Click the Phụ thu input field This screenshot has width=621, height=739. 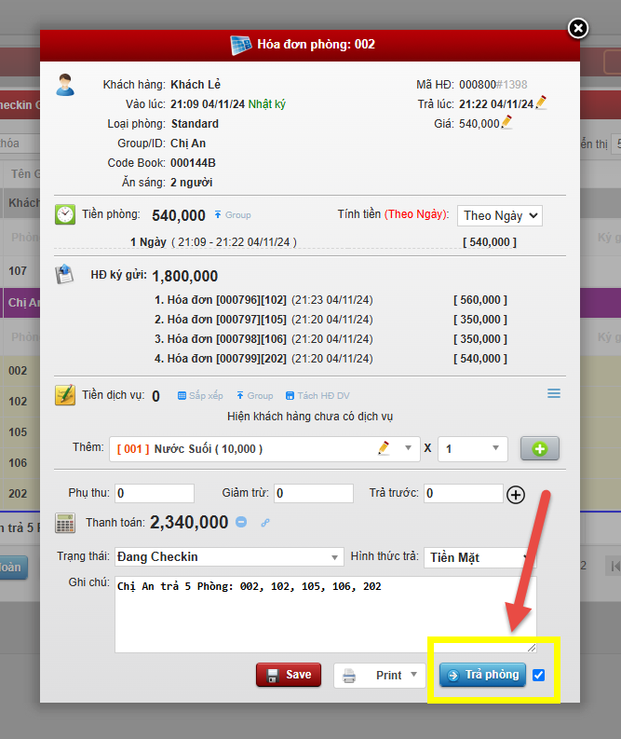[x=155, y=493]
